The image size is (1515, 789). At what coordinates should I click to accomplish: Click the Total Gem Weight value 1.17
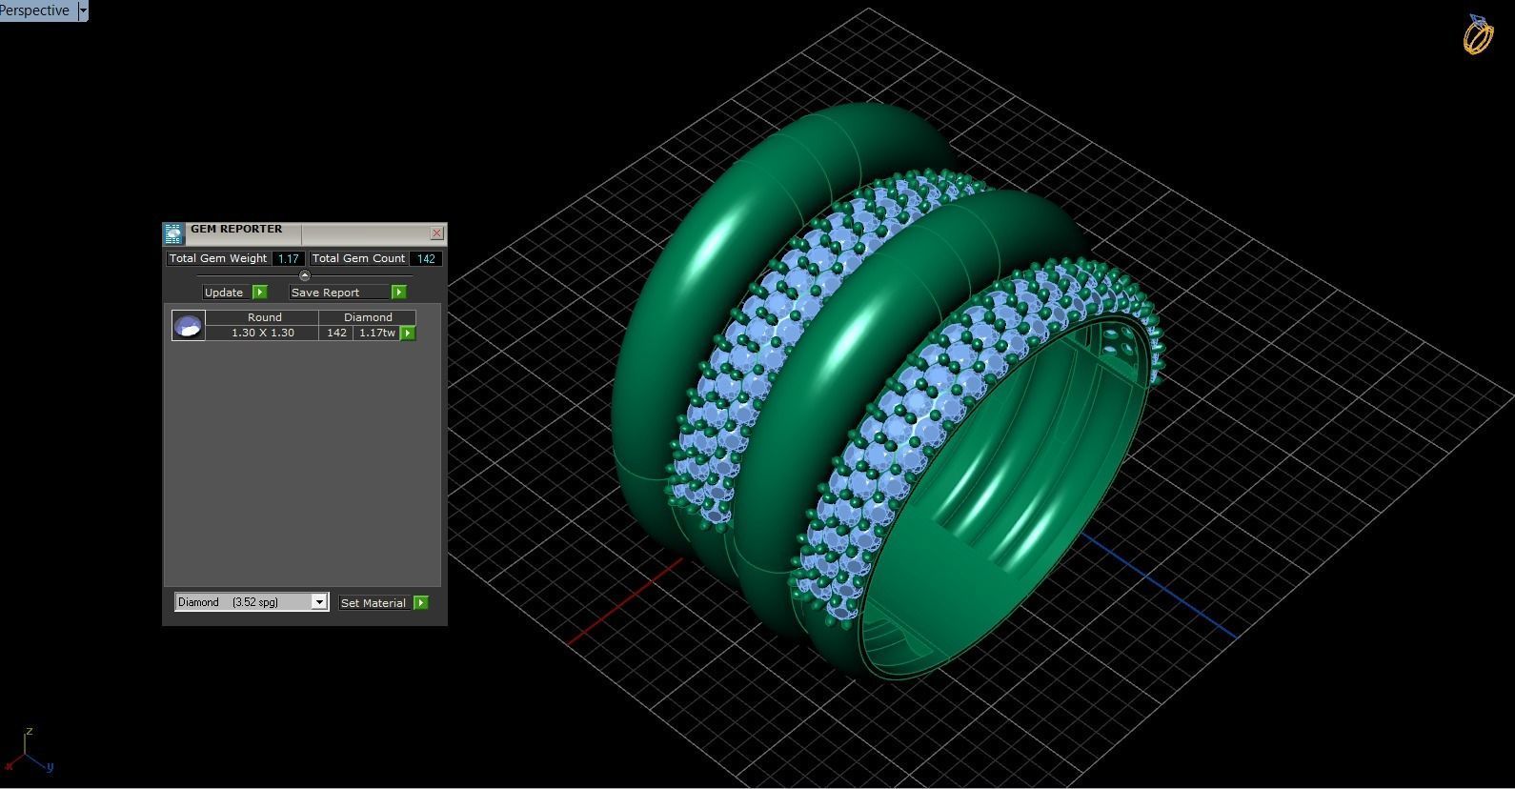[289, 258]
